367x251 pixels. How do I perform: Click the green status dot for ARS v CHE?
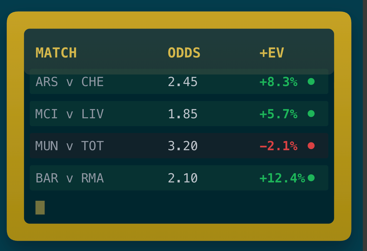click(x=311, y=81)
